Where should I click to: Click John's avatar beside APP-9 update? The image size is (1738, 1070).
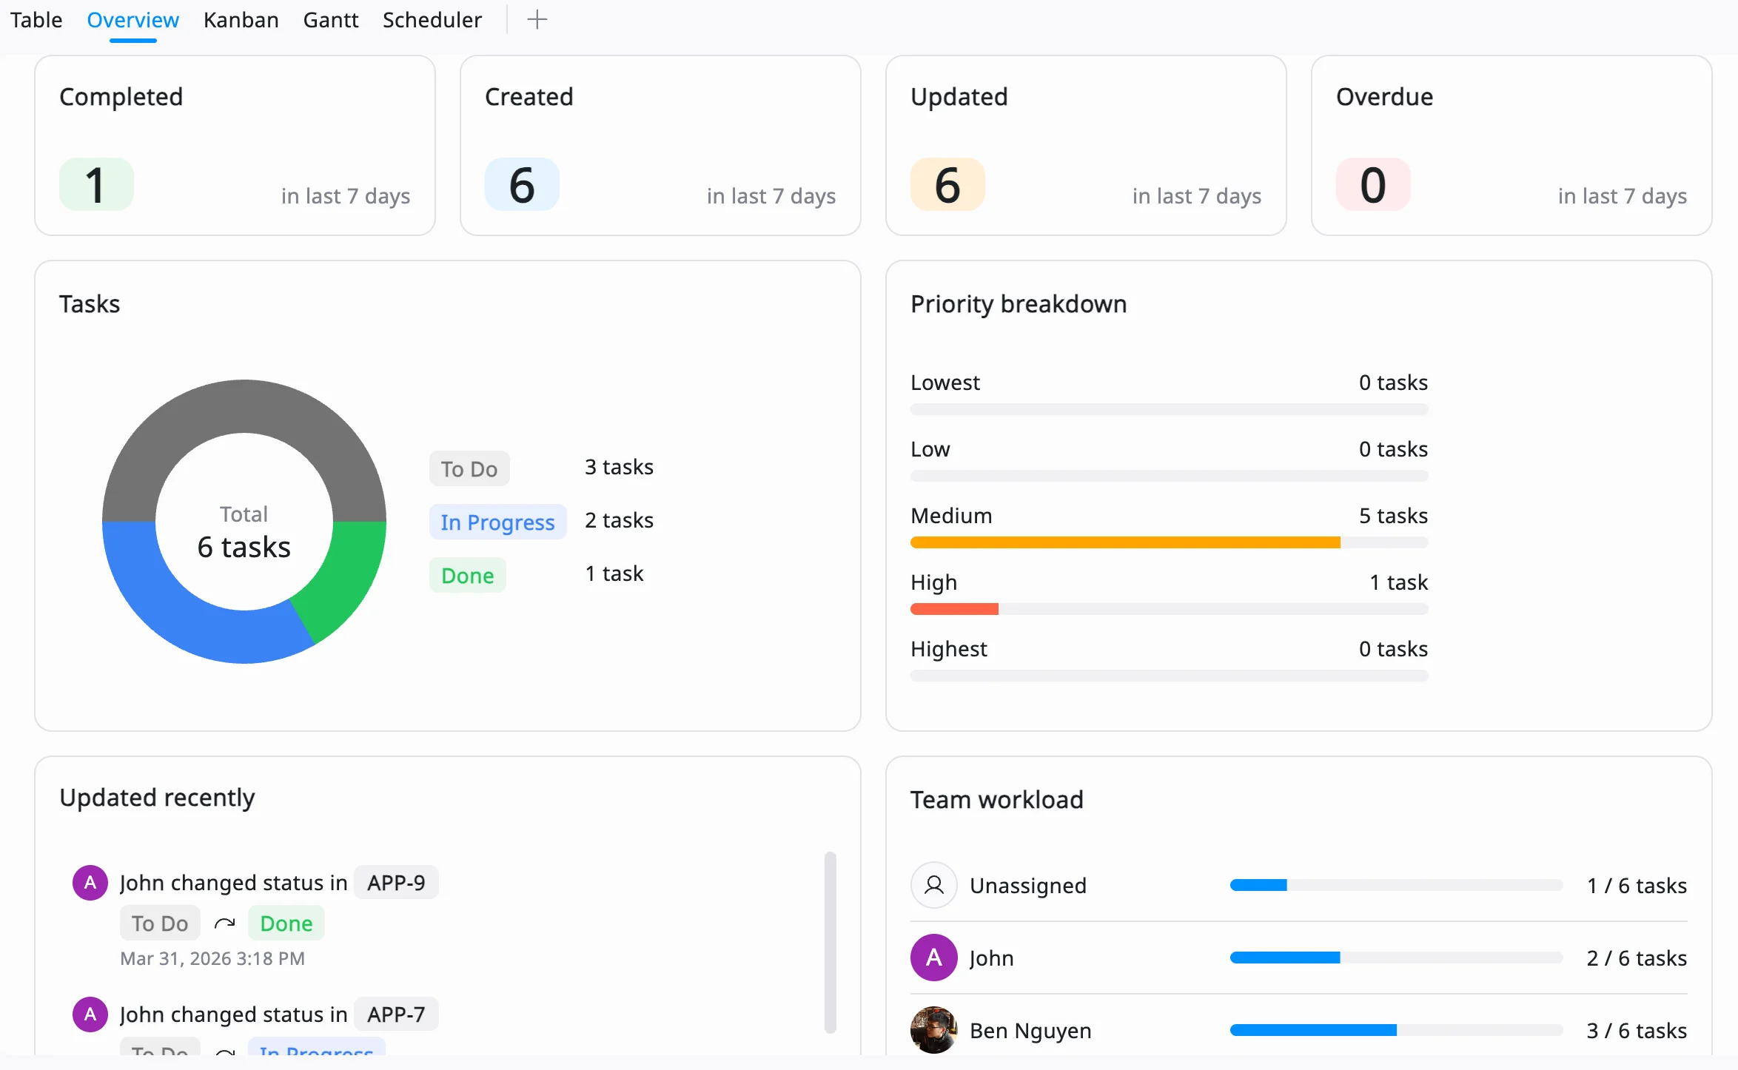coord(90,882)
